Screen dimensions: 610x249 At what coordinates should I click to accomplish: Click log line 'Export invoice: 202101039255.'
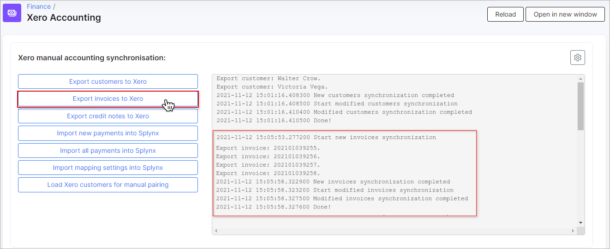pos(268,148)
